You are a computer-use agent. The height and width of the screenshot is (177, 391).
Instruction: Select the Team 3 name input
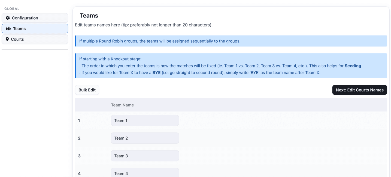[x=145, y=156]
